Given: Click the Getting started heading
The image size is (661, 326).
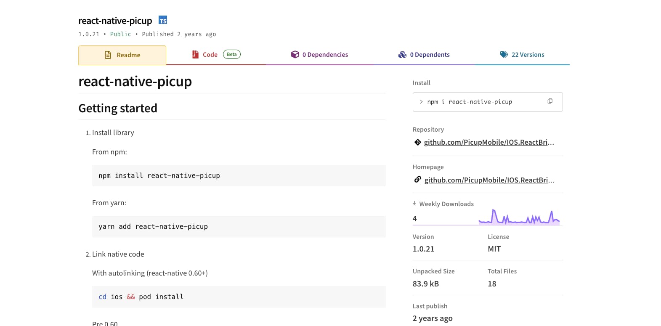Looking at the screenshot, I should (x=118, y=108).
